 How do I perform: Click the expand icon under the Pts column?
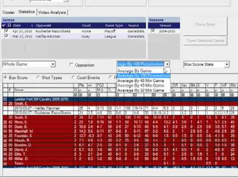80,95
